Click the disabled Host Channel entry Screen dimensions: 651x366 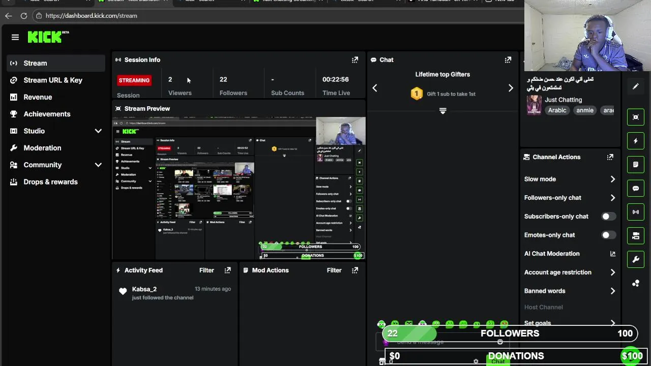[x=543, y=307]
